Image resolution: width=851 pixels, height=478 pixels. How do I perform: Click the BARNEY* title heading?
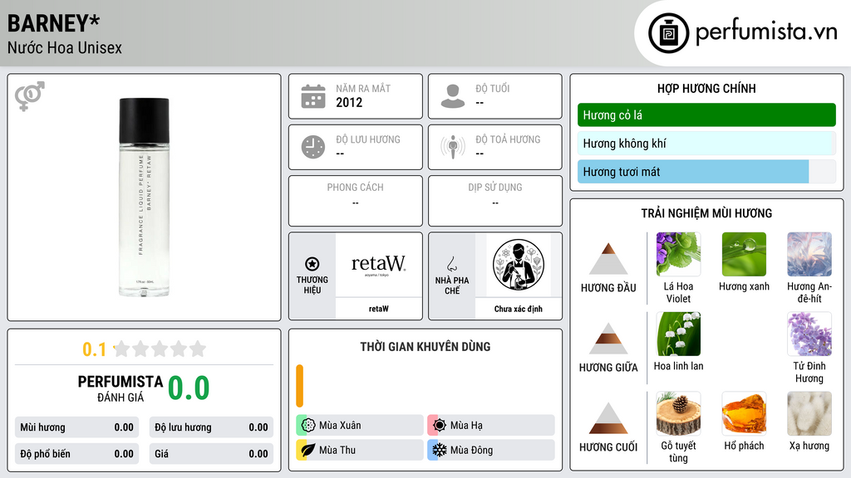click(x=54, y=24)
